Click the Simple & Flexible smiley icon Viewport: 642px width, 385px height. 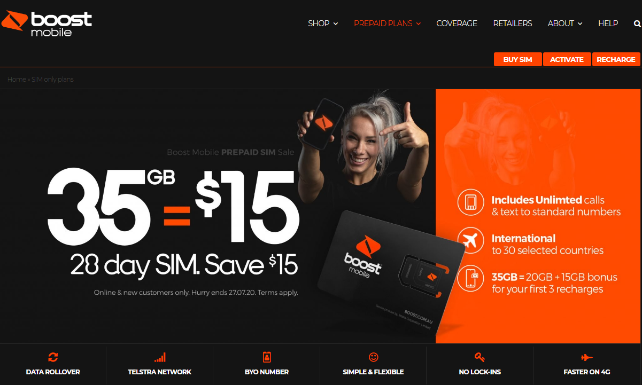[374, 357]
